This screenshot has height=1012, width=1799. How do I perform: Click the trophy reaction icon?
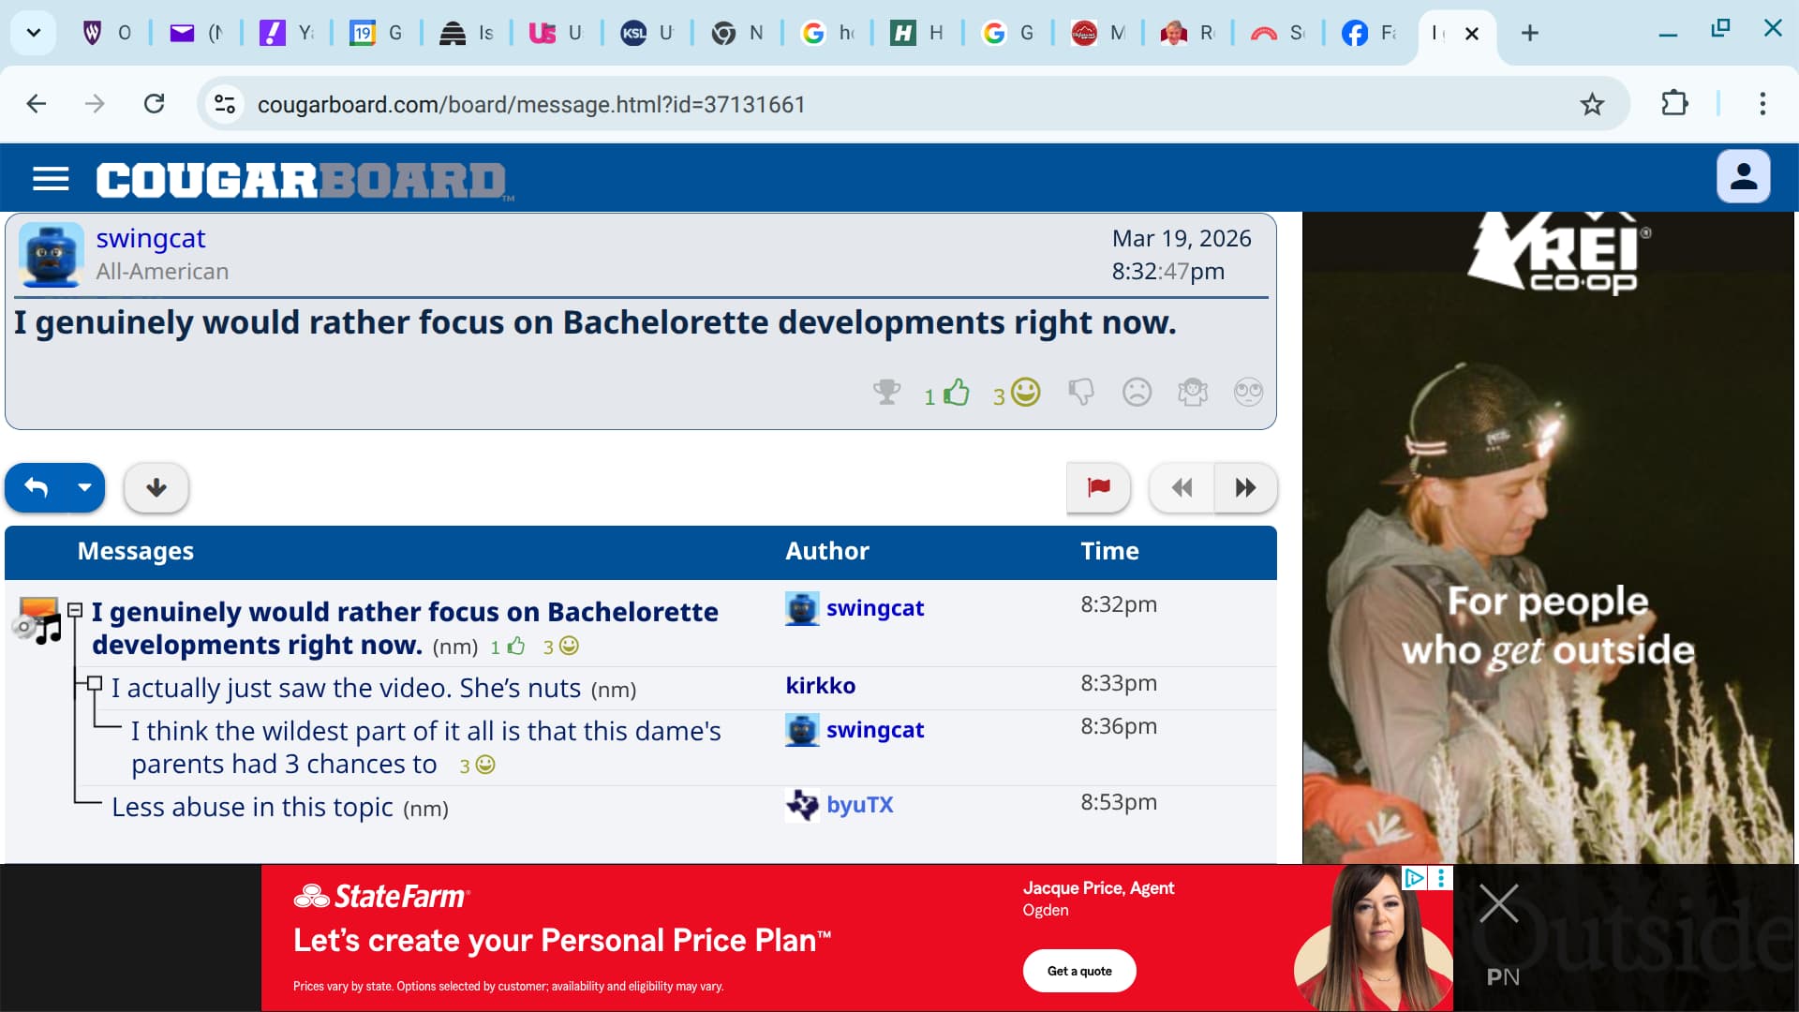886,392
